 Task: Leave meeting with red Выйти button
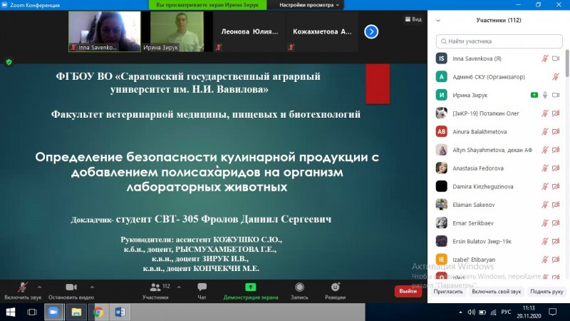408,291
